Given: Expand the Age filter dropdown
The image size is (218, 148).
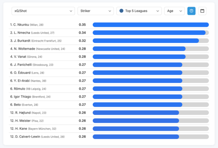Looking at the screenshot, I should point(174,11).
